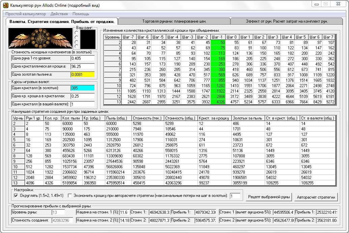This screenshot has height=233, width=349.
Task: Select the bottom 'Ваш ранг' radio button
Action: (77, 47)
